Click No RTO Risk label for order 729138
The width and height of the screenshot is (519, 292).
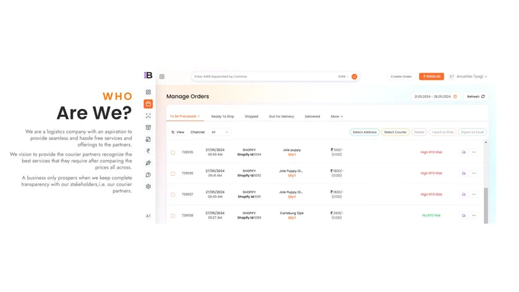point(431,215)
